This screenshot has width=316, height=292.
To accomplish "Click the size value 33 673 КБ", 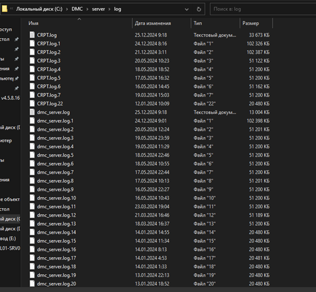I will (x=259, y=35).
